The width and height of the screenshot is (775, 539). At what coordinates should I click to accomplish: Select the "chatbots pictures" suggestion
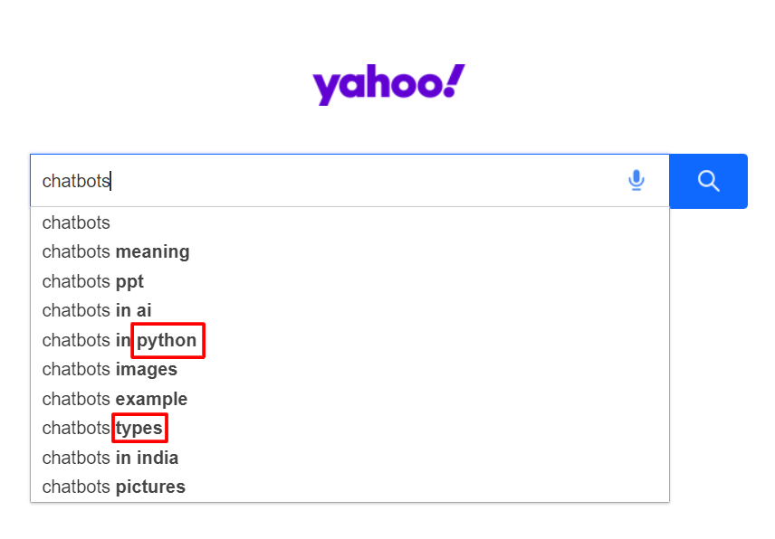click(x=114, y=487)
